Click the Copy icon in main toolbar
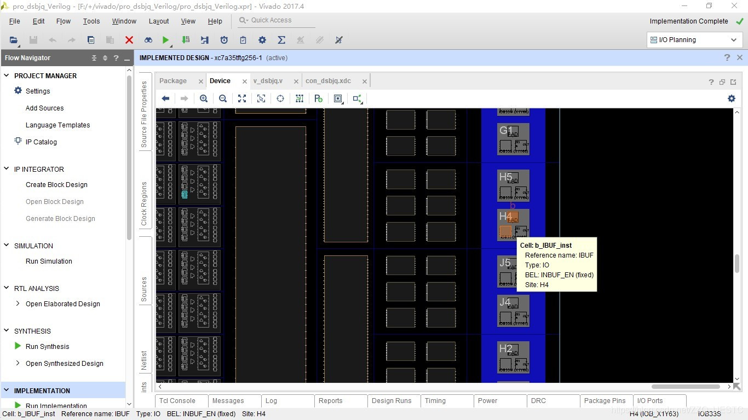748x420 pixels. pos(91,40)
